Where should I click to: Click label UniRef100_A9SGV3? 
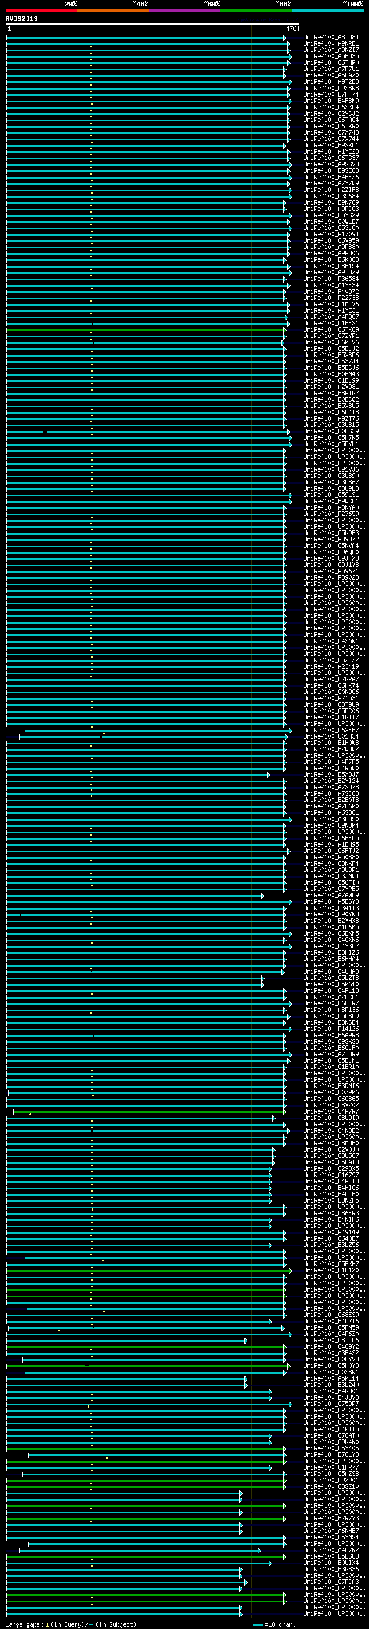click(x=331, y=165)
